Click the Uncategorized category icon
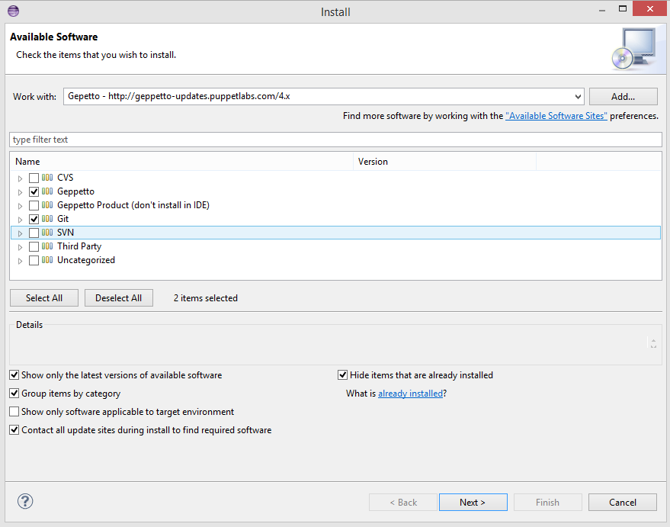 pos(47,260)
